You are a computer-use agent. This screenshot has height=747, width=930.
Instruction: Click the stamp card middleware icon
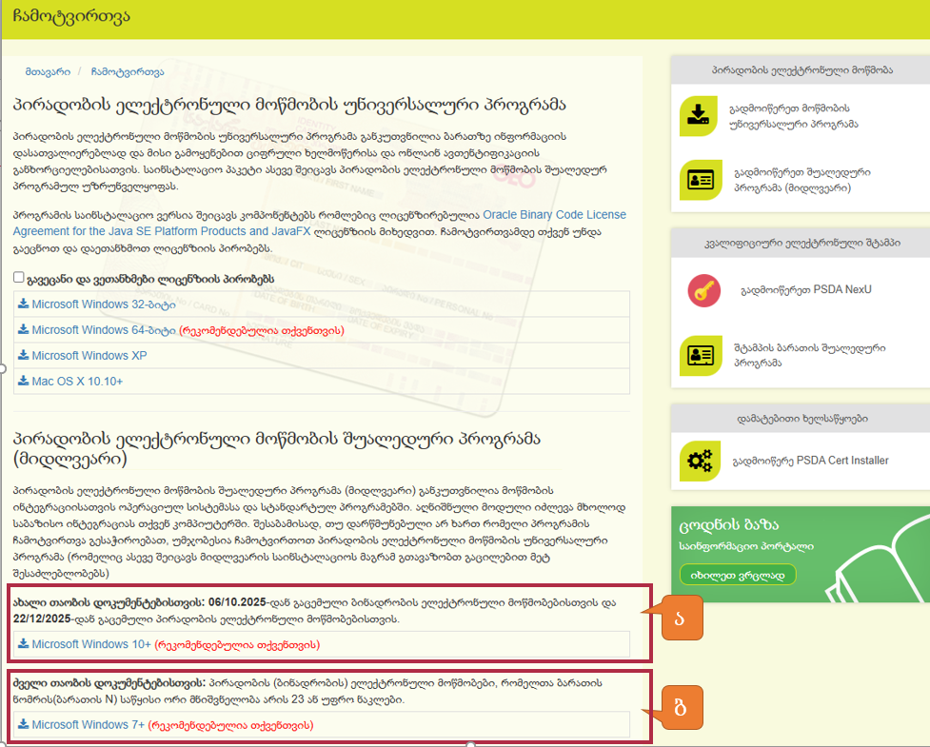[699, 354]
